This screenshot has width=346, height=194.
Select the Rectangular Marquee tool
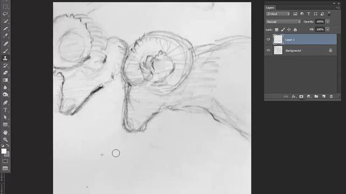pos(5,6)
